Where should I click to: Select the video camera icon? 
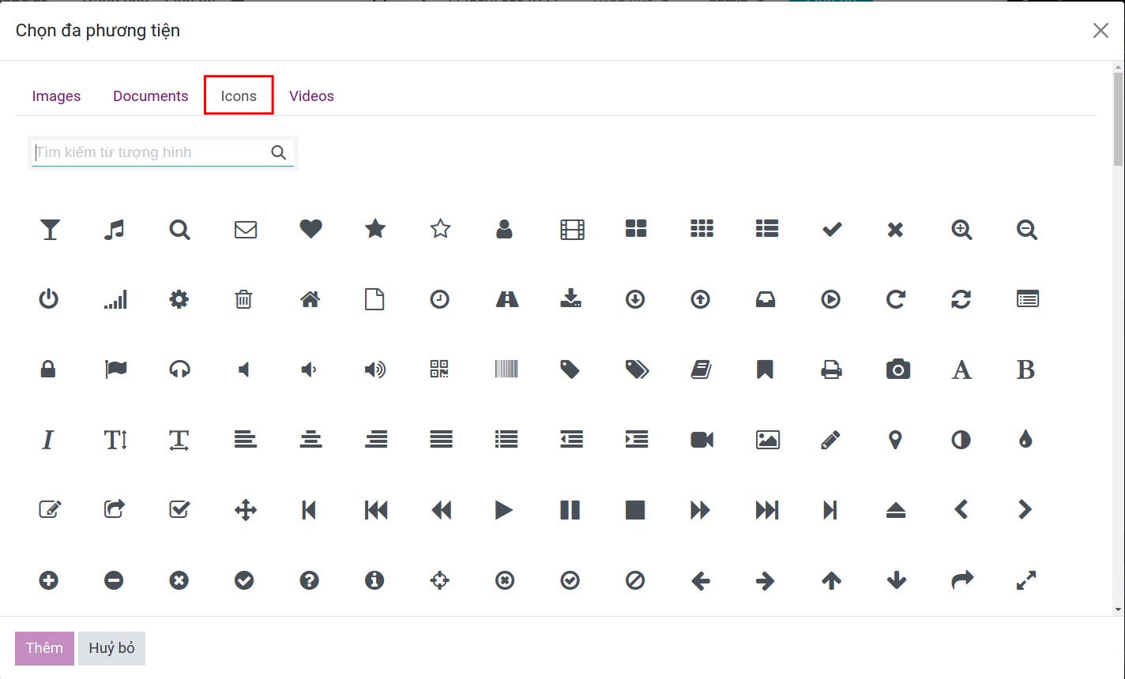click(x=702, y=440)
